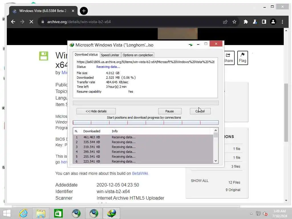
Task: Click the 3 files download option
Action: click(x=236, y=166)
